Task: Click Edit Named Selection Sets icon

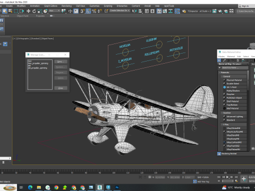Action: tap(106, 11)
